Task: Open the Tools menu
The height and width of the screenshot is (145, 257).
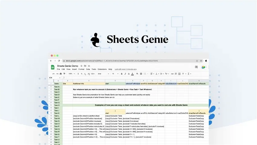Action: coord(94,69)
